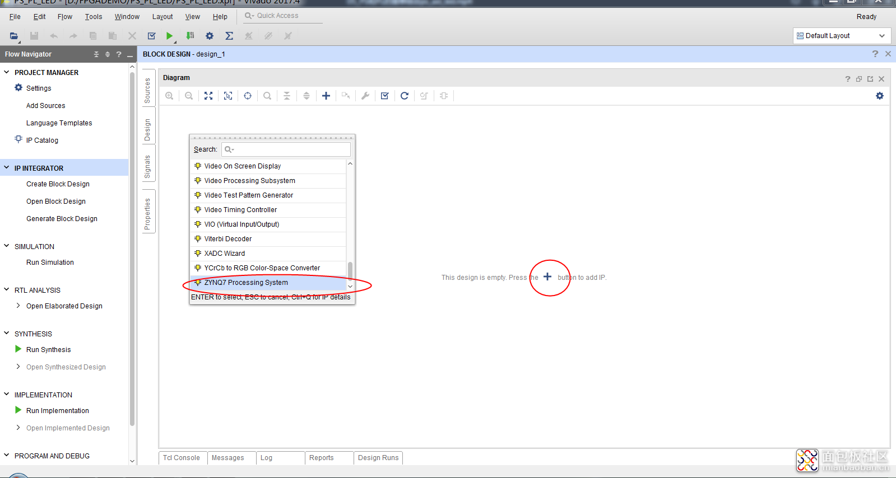Click the Collapse All icon in Flow Navigator header
The height and width of the screenshot is (478, 896).
(96, 54)
